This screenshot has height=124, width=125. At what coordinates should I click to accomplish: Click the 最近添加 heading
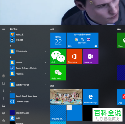(x=13, y=29)
